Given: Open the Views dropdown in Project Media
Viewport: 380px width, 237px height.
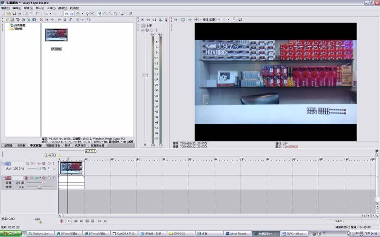Looking at the screenshot, I should (x=83, y=19).
